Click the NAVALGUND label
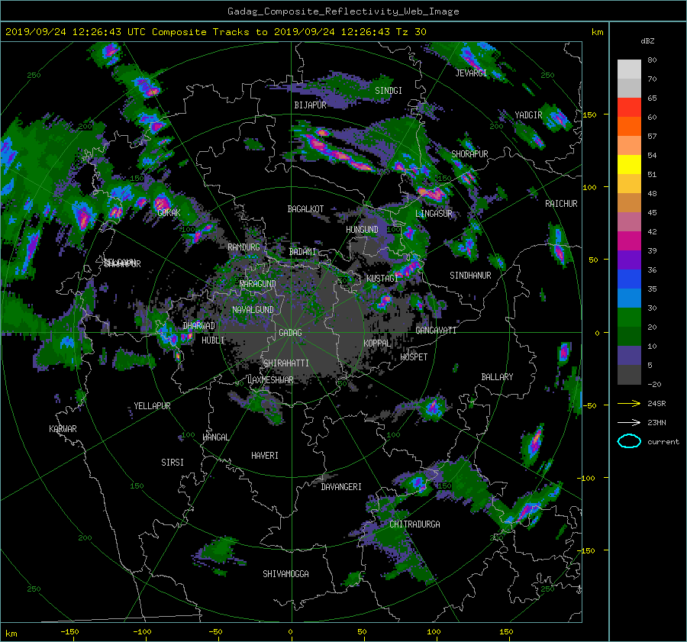Image resolution: width=687 pixels, height=642 pixels. pos(253,310)
